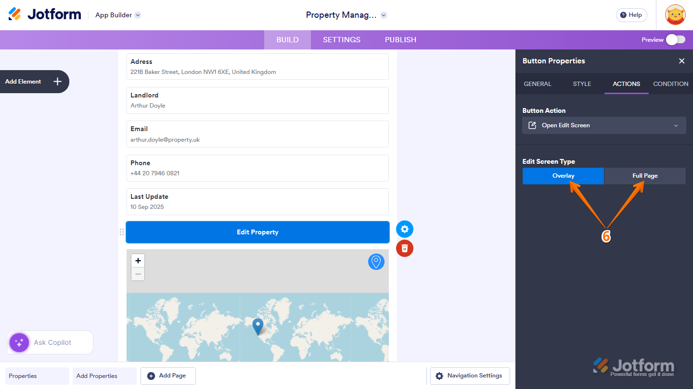Select Overlay edit screen type
The height and width of the screenshot is (389, 693).
(563, 176)
